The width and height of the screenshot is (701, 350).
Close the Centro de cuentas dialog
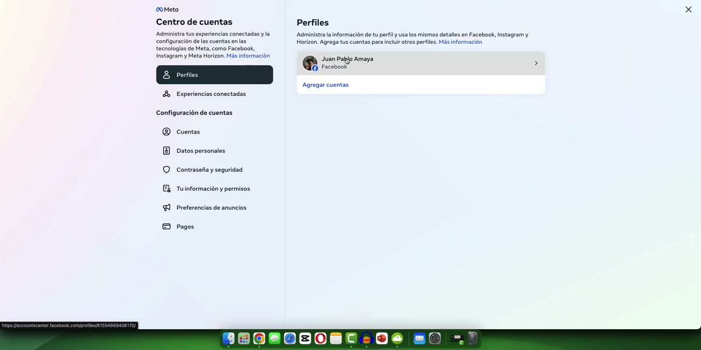[x=688, y=9]
